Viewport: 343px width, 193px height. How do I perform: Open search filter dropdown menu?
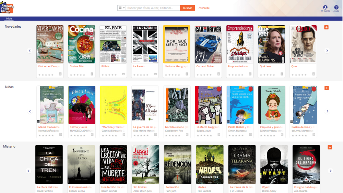pos(121,8)
